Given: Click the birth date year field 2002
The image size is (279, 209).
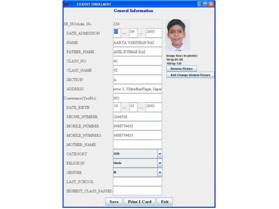Looking at the screenshot, I should (154, 108).
